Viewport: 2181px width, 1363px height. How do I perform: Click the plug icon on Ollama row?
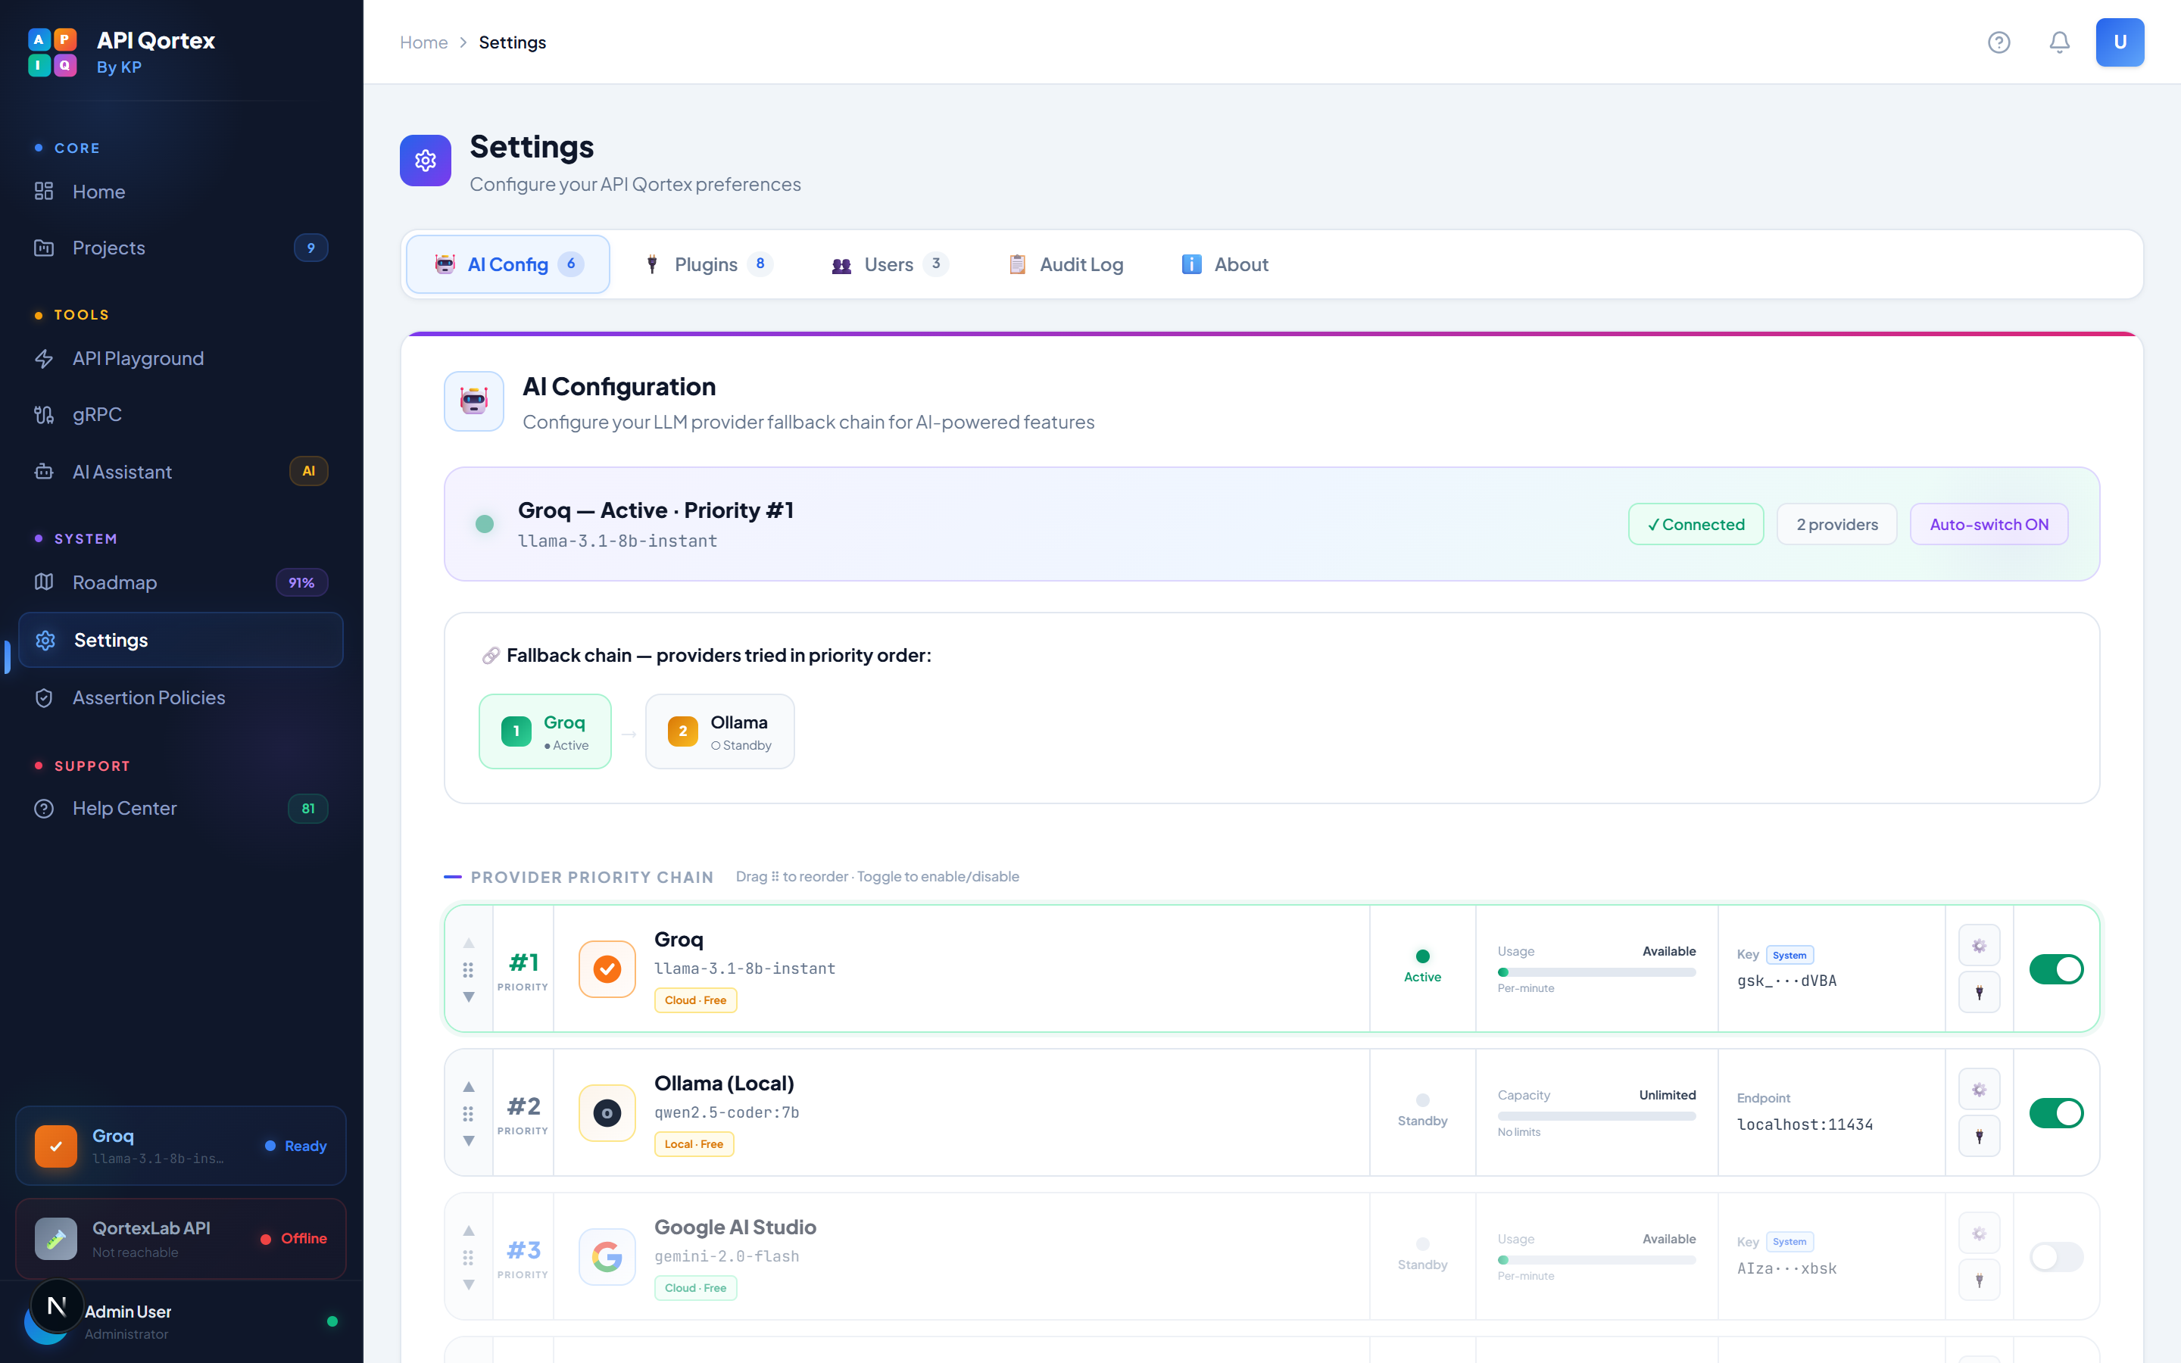click(x=1979, y=1137)
